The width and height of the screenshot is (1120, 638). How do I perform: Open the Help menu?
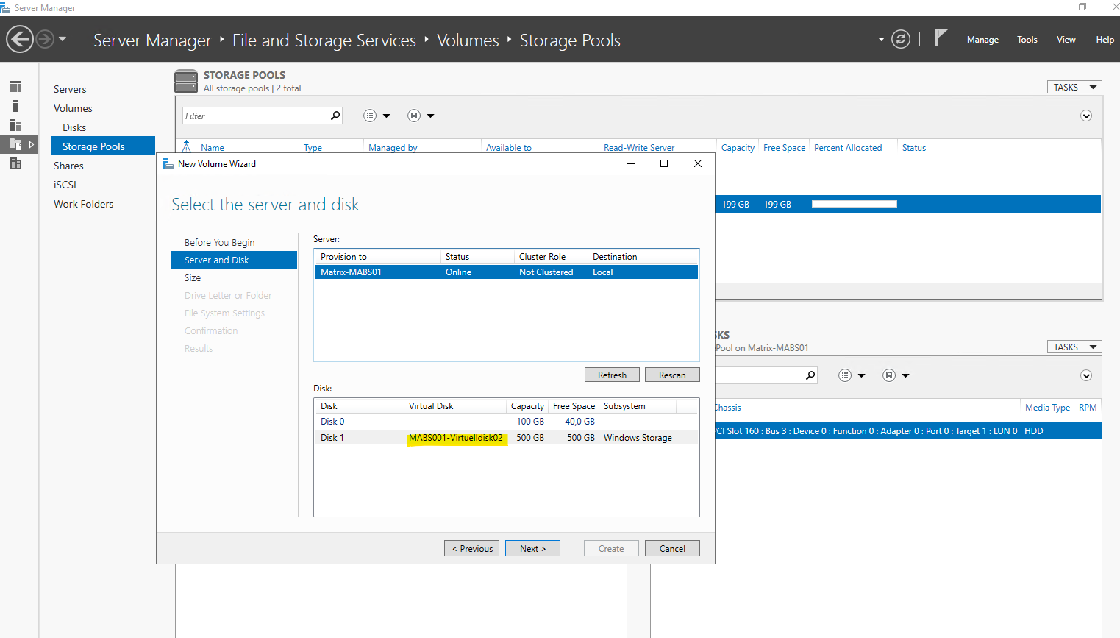(x=1105, y=40)
